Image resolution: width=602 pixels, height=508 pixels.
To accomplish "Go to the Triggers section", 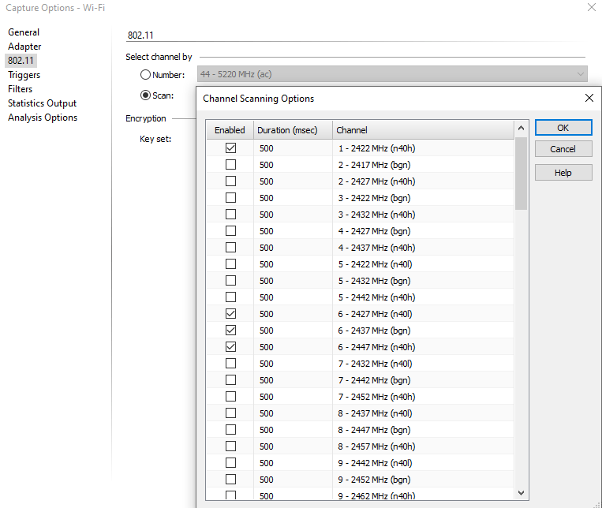I will [x=24, y=75].
